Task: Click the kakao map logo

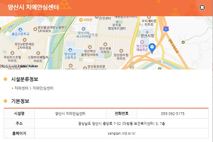Action: coord(33,66)
